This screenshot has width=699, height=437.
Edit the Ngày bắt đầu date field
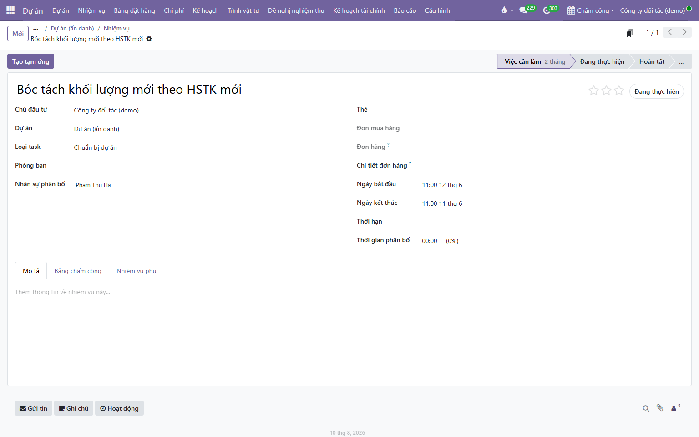(442, 185)
